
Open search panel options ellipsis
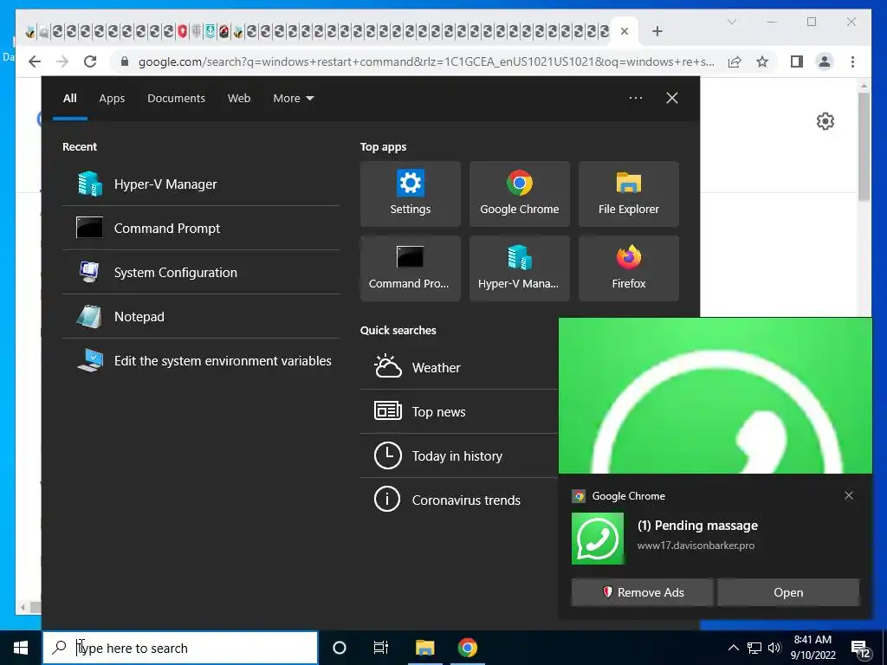635,98
